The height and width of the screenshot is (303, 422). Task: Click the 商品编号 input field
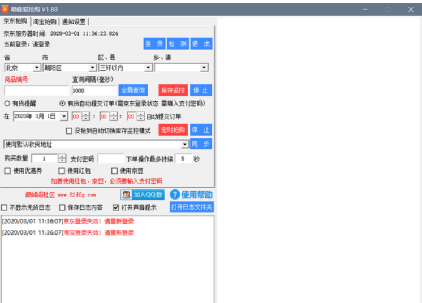click(x=37, y=90)
